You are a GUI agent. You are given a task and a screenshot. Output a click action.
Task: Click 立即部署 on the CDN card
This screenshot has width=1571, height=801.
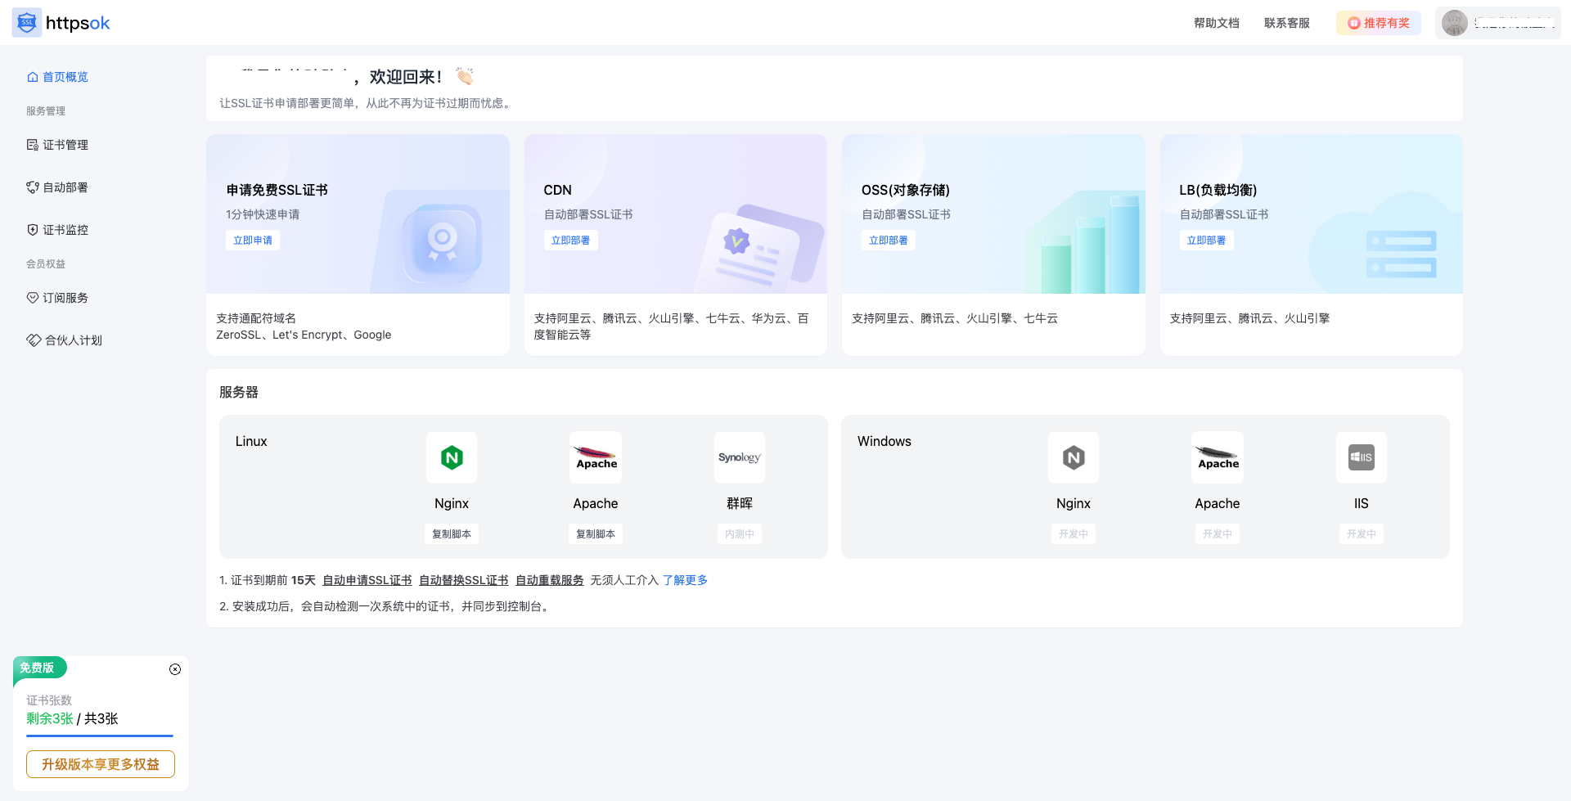[x=570, y=241]
